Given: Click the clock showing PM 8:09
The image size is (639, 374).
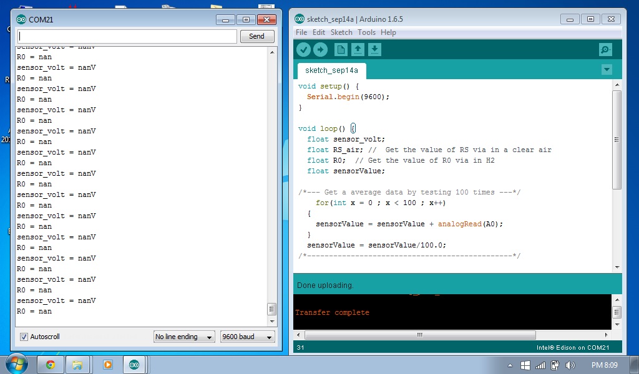Looking at the screenshot, I should 605,365.
